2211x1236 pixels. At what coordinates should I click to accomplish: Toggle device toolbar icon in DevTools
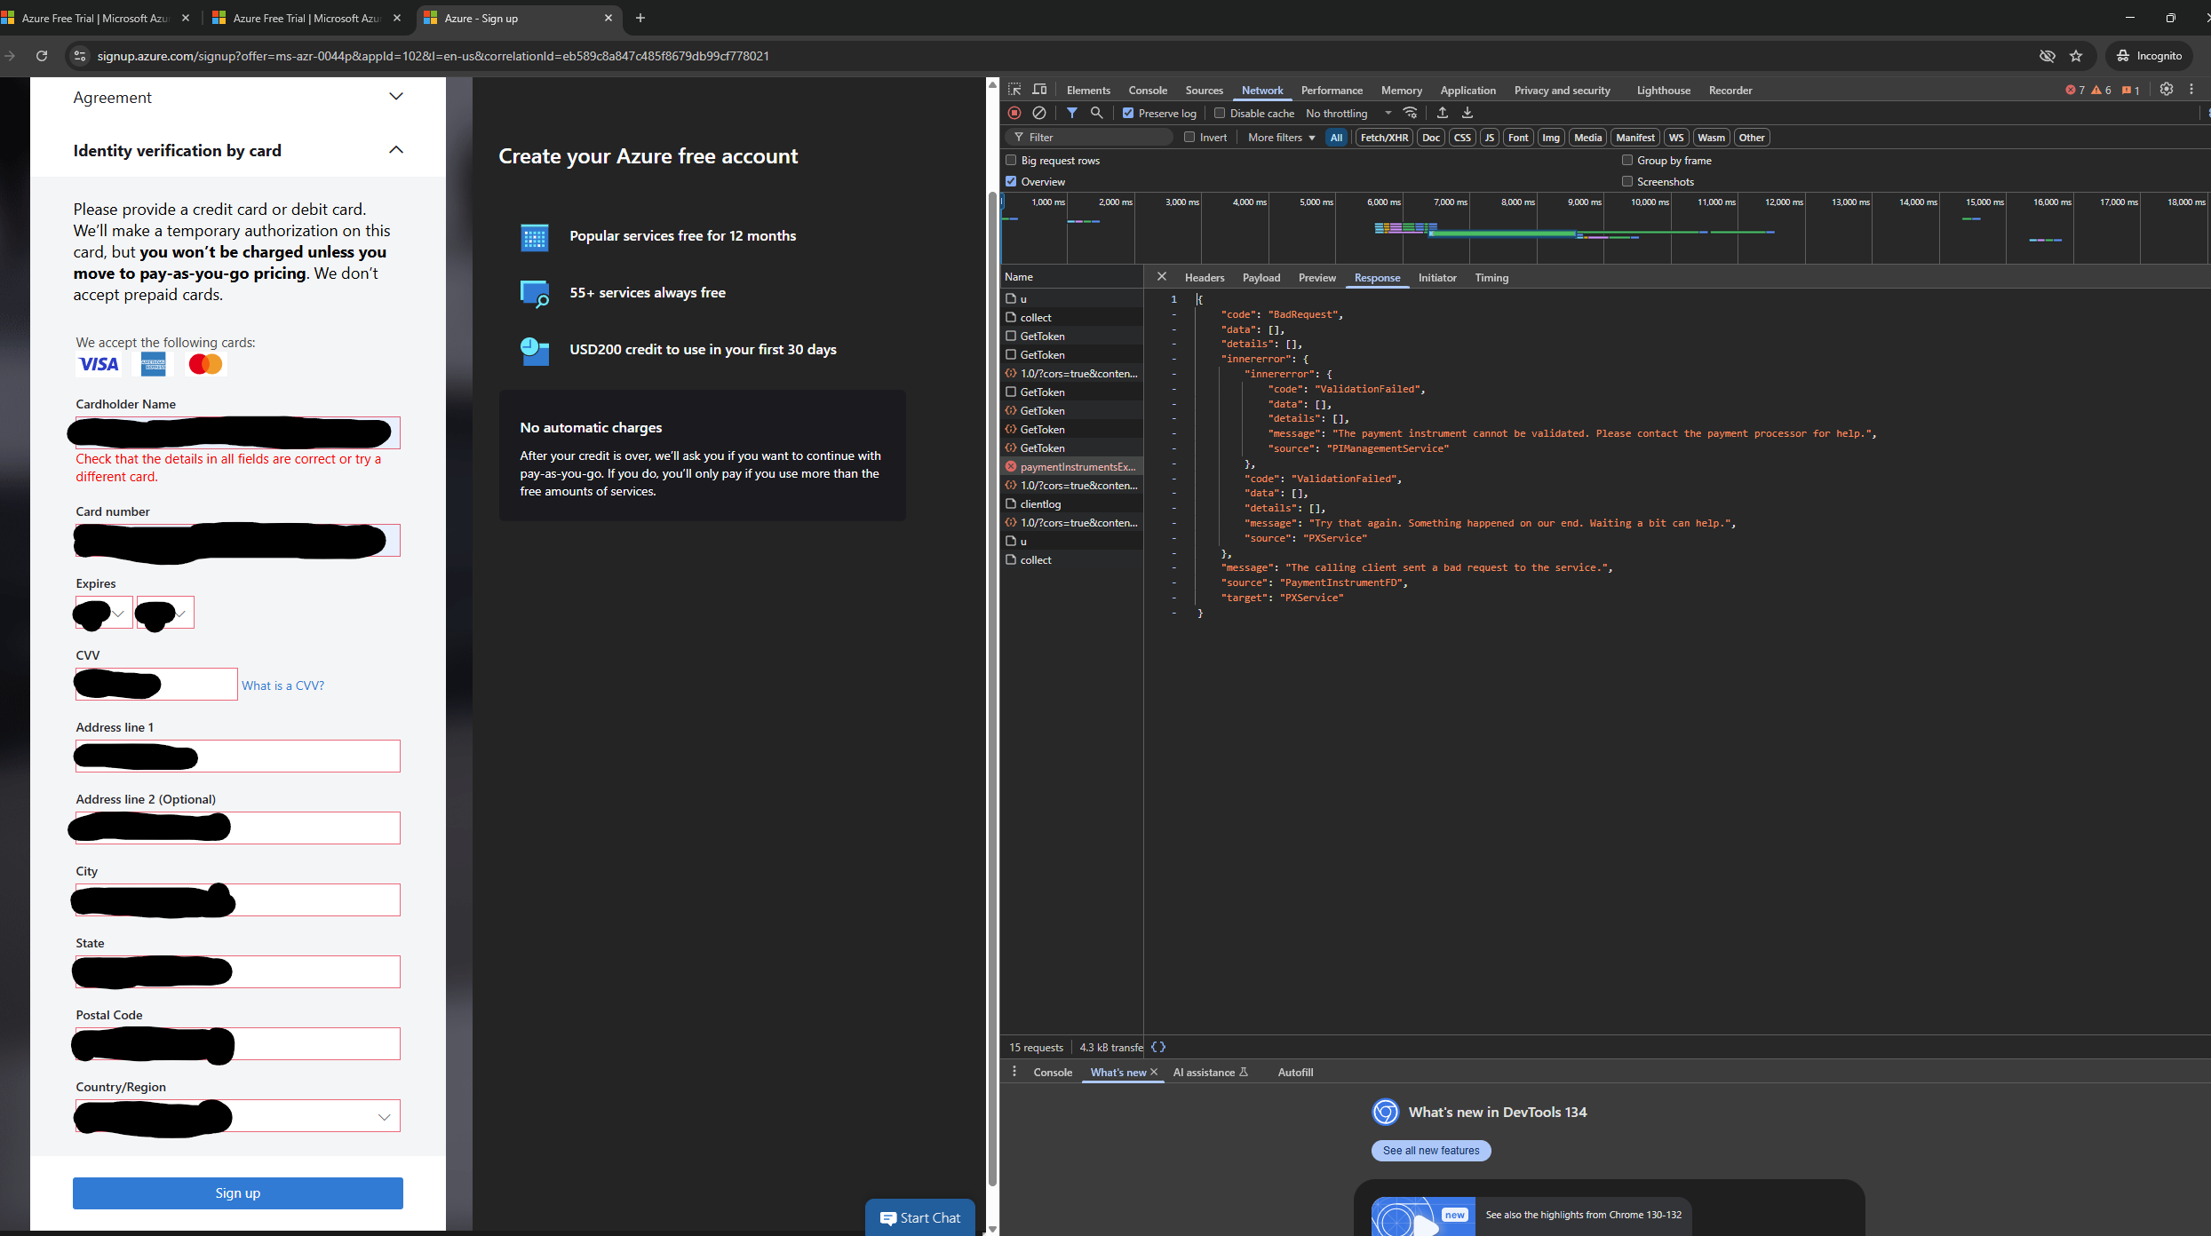coord(1039,90)
